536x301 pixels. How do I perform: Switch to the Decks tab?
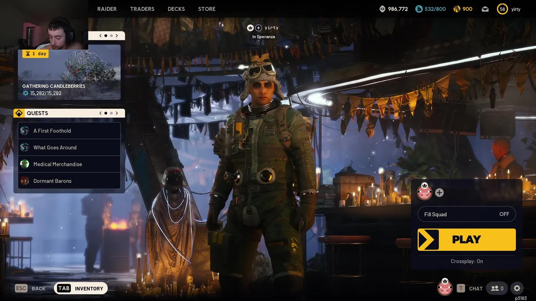pyautogui.click(x=176, y=9)
